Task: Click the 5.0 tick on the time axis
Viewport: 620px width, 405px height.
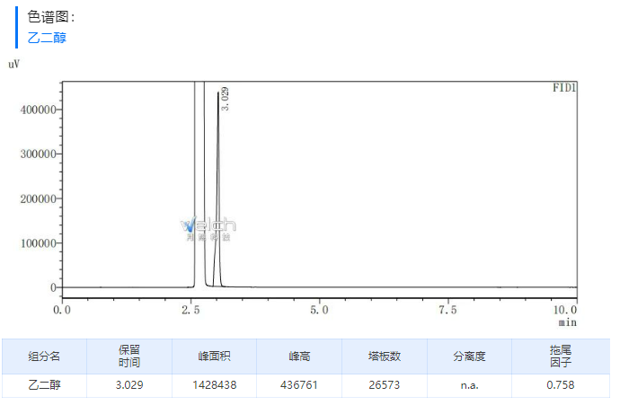Action: click(319, 310)
